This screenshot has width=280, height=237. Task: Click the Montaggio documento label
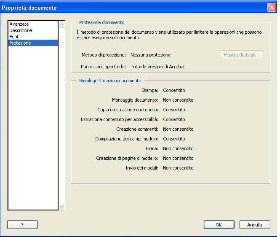[135, 100]
